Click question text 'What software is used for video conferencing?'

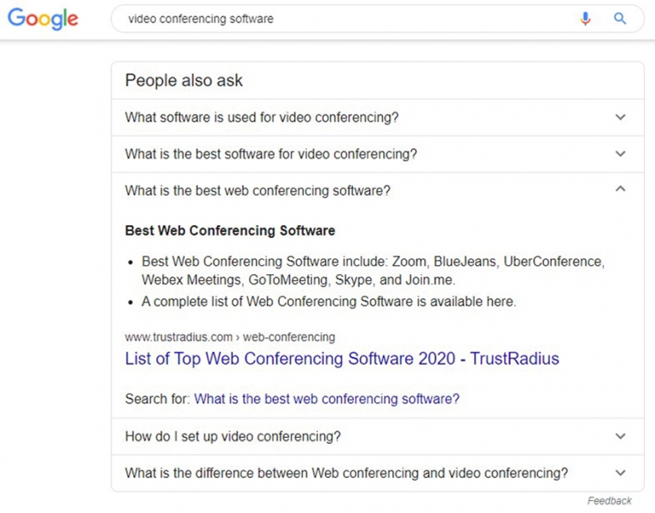[x=261, y=117]
